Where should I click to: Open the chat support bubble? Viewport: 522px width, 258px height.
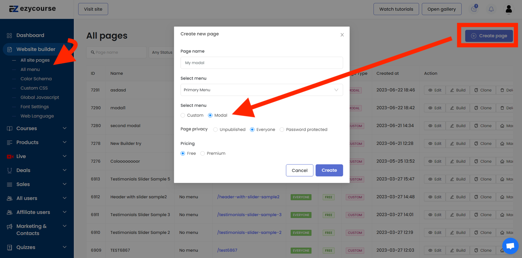pos(510,246)
